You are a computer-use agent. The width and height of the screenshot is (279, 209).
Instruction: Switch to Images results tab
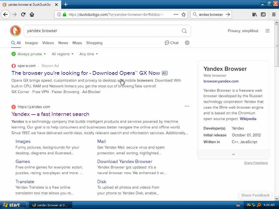pyautogui.click(x=31, y=43)
